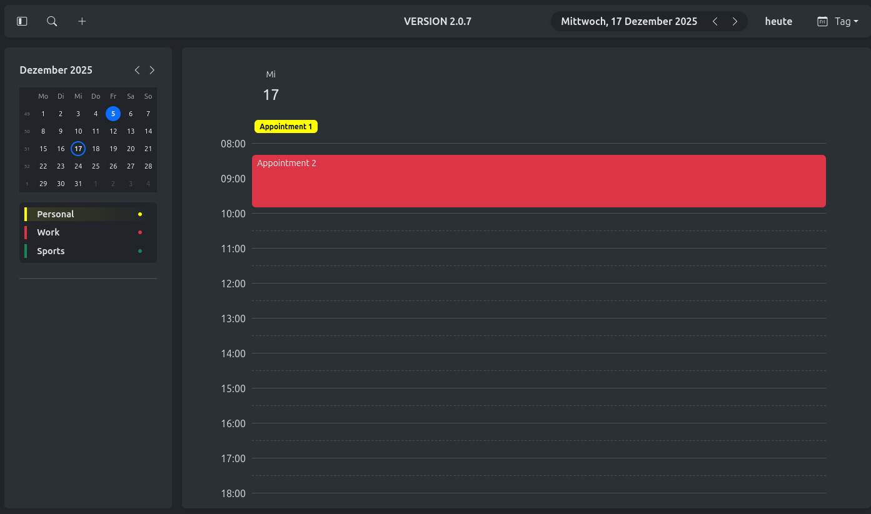Click the plus icon to add appointment
This screenshot has width=871, height=514.
(82, 21)
